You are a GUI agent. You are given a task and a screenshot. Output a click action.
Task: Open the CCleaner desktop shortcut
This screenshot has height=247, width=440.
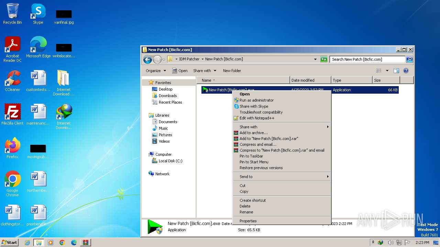coord(12,81)
